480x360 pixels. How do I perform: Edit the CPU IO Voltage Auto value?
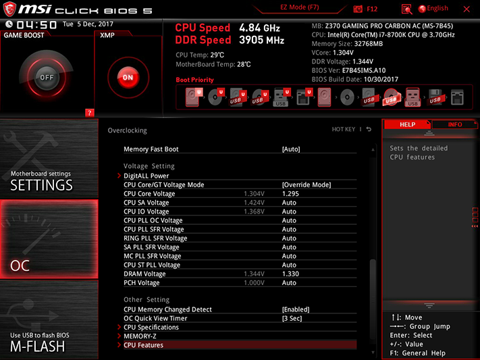pos(289,211)
